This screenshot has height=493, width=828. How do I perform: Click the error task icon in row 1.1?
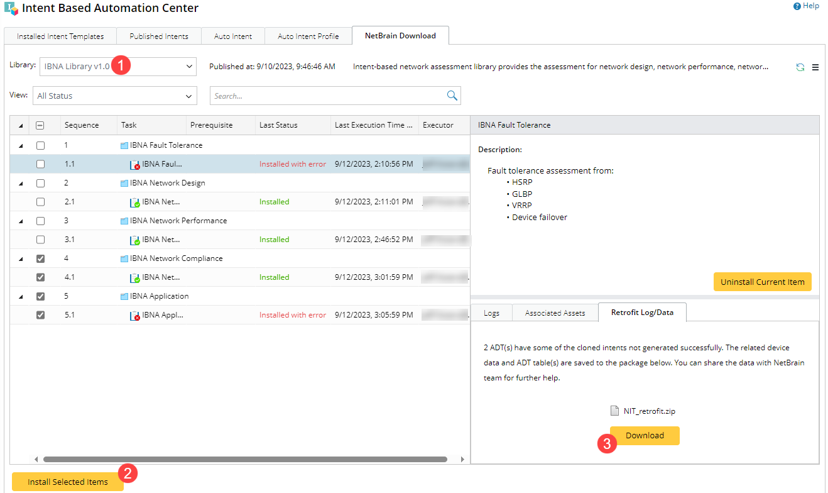coord(135,165)
